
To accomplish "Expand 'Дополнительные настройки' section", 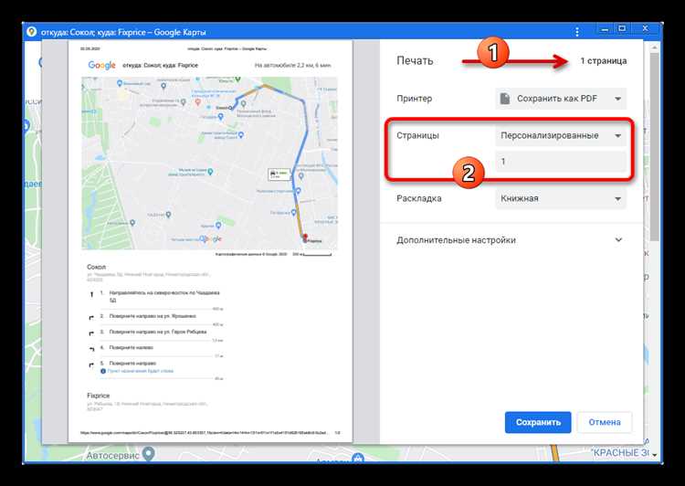I will pyautogui.click(x=618, y=240).
